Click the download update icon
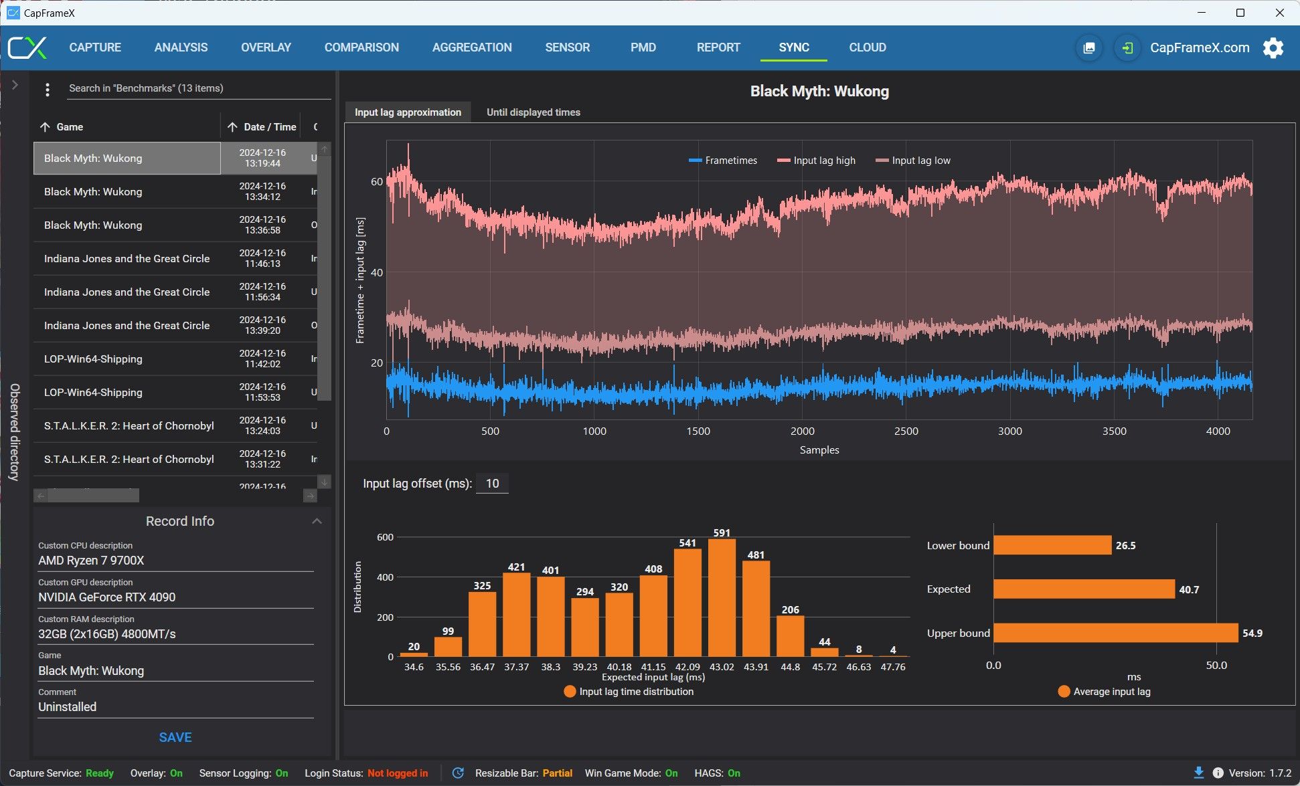 (x=1199, y=773)
